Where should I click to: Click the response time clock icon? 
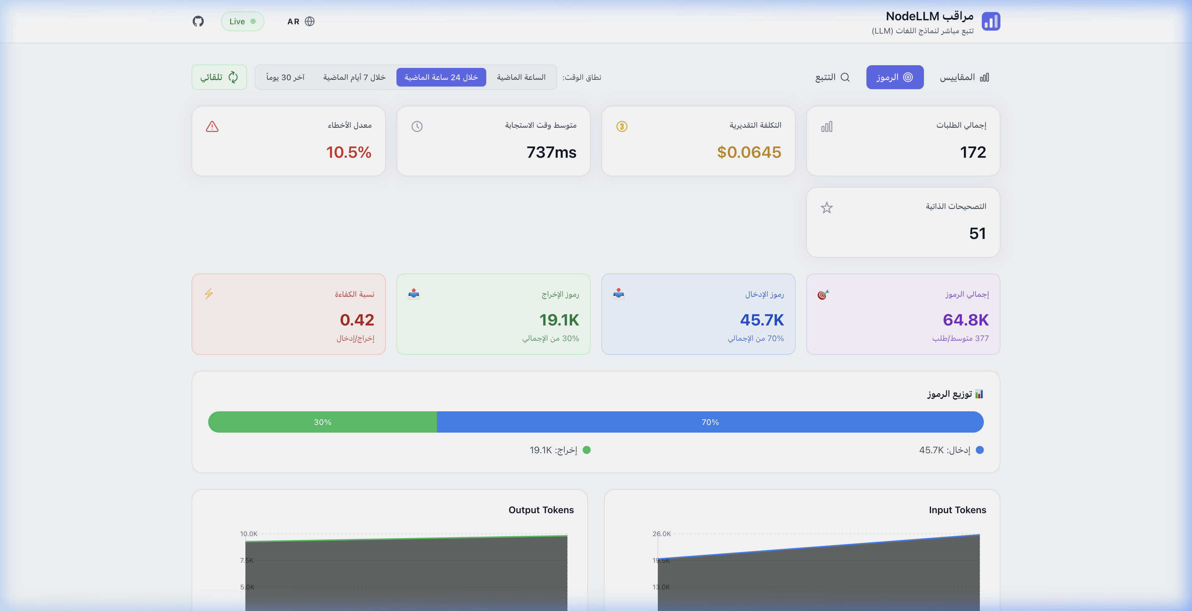(417, 126)
